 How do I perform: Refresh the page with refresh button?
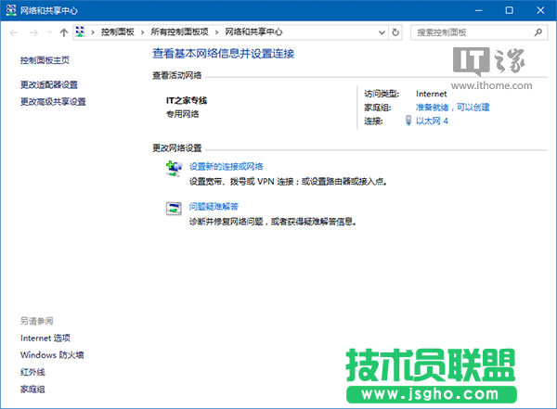395,32
